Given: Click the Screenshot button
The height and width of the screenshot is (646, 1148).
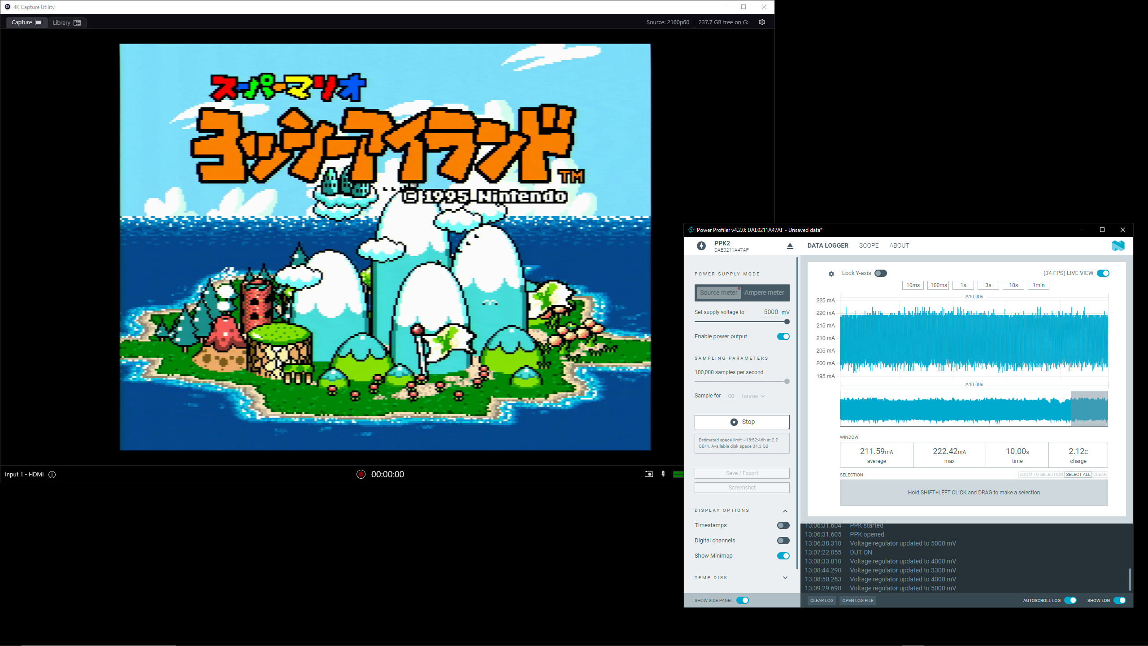Looking at the screenshot, I should tap(742, 488).
